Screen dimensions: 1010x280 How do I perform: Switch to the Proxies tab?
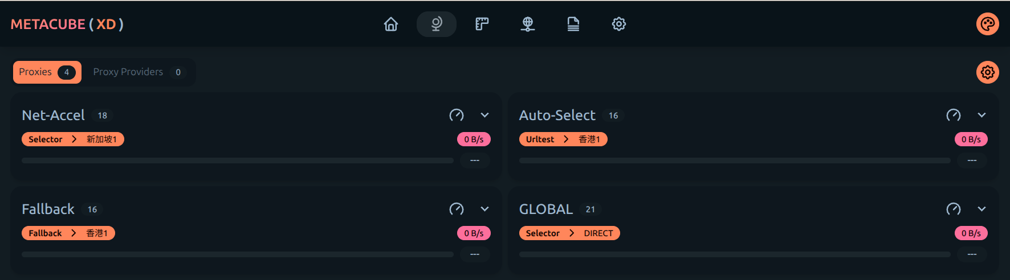coord(47,72)
